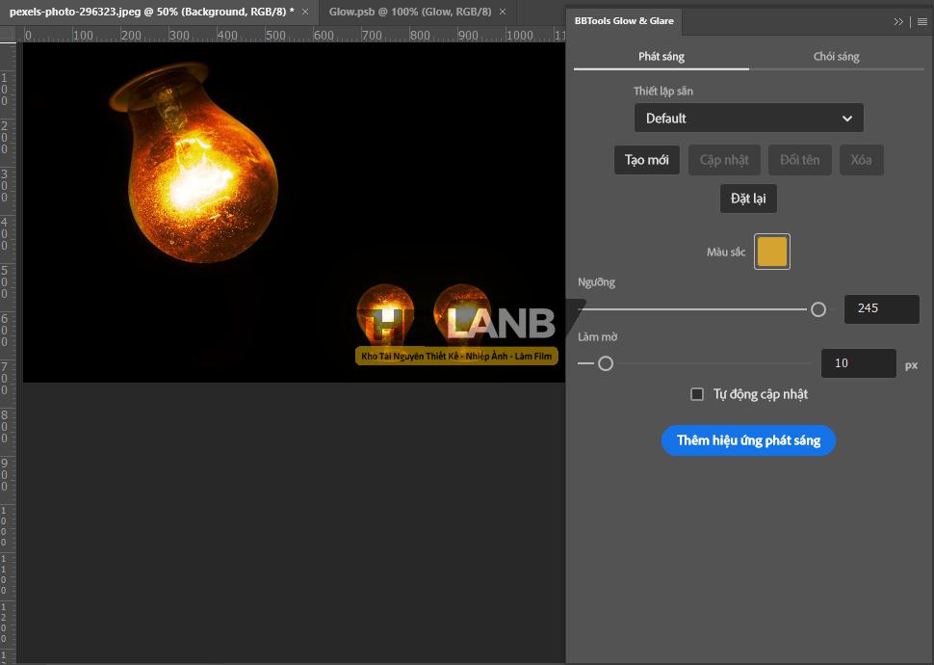934x665 pixels.
Task: Open the Màu sắc color swatch
Action: click(772, 252)
